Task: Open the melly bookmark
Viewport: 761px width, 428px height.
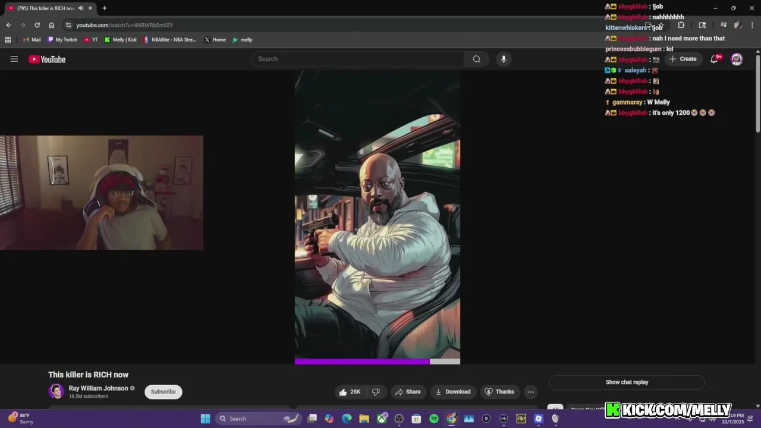Action: 243,40
